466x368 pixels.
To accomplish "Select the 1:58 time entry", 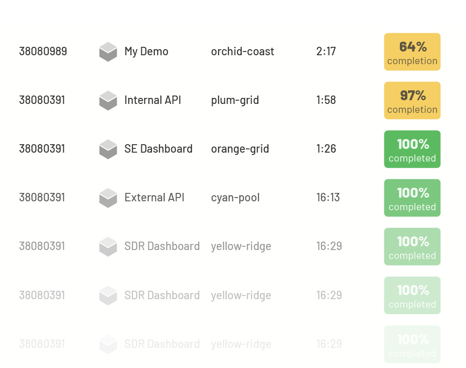I will (x=326, y=100).
